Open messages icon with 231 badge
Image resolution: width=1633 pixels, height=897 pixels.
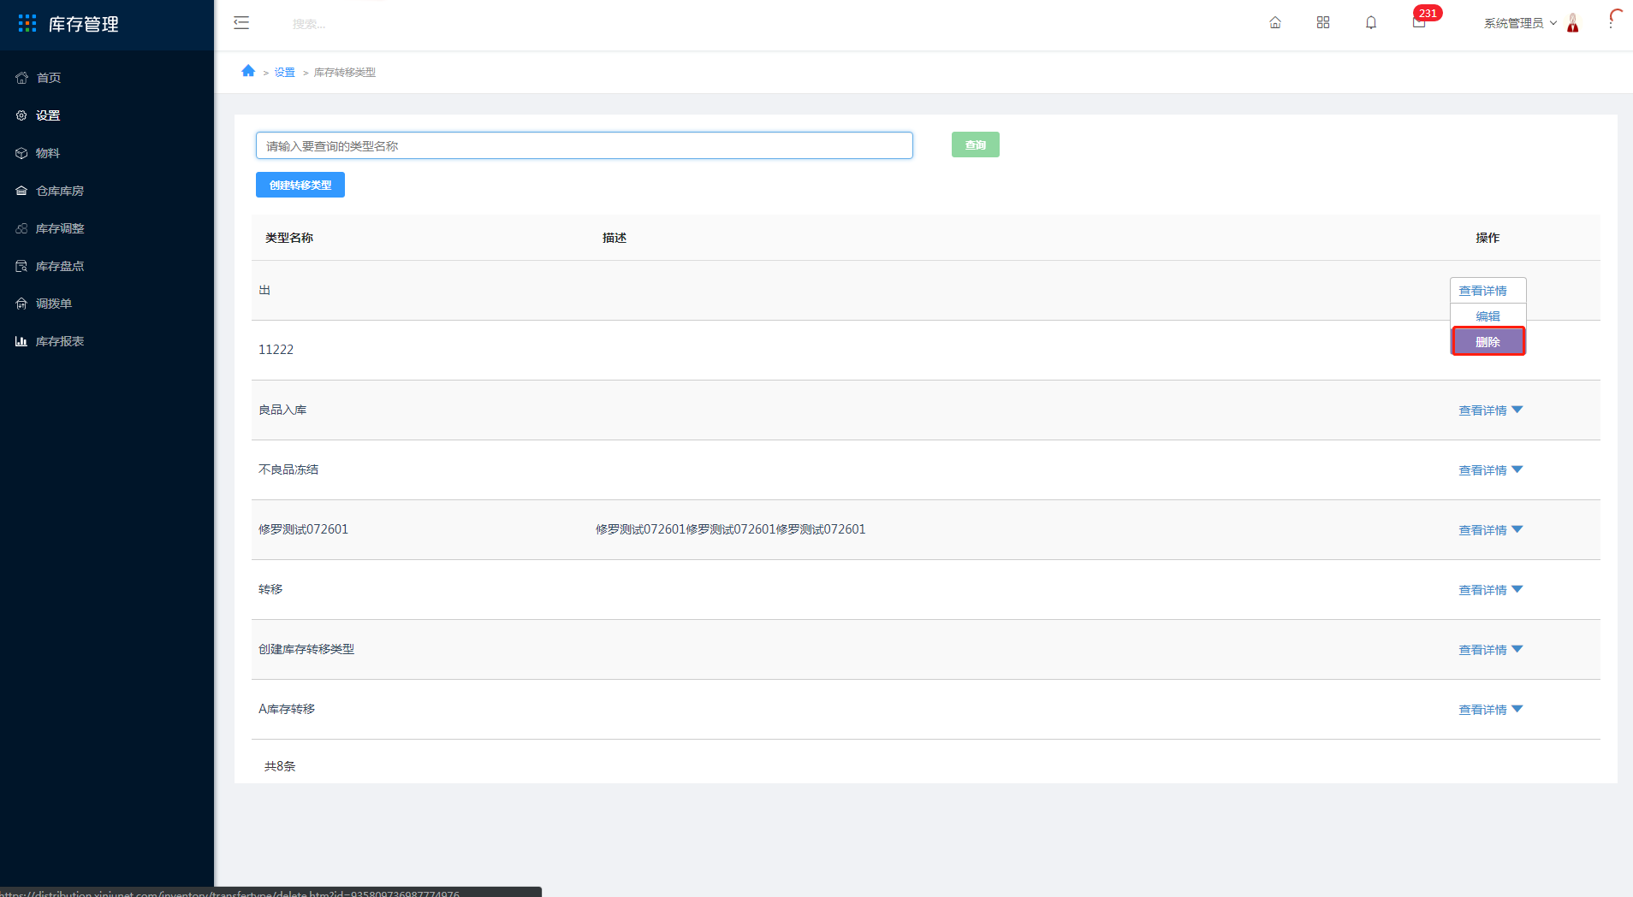pyautogui.click(x=1421, y=21)
